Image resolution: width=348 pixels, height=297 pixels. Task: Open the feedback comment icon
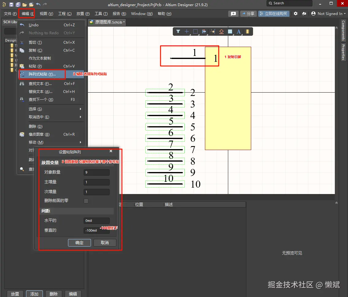point(233,14)
